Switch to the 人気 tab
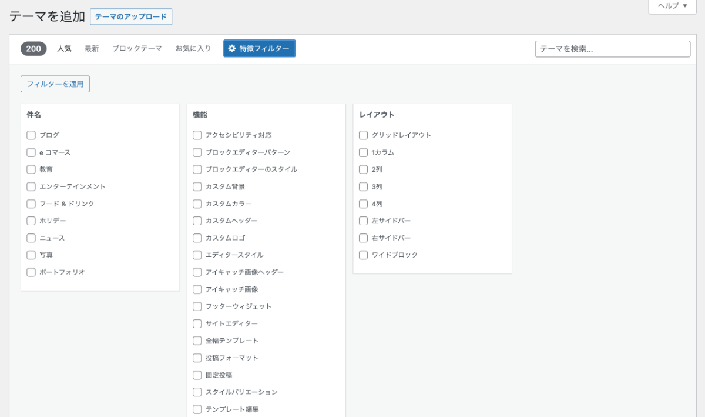The height and width of the screenshot is (417, 705). pyautogui.click(x=64, y=49)
